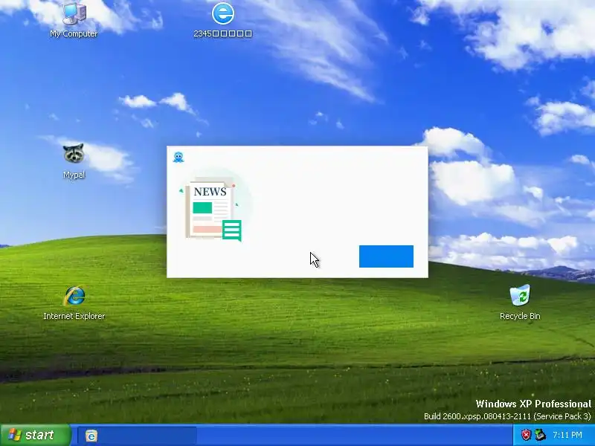This screenshot has width=595, height=446.
Task: Click the safely remove hardware tray icon
Action: point(540,435)
